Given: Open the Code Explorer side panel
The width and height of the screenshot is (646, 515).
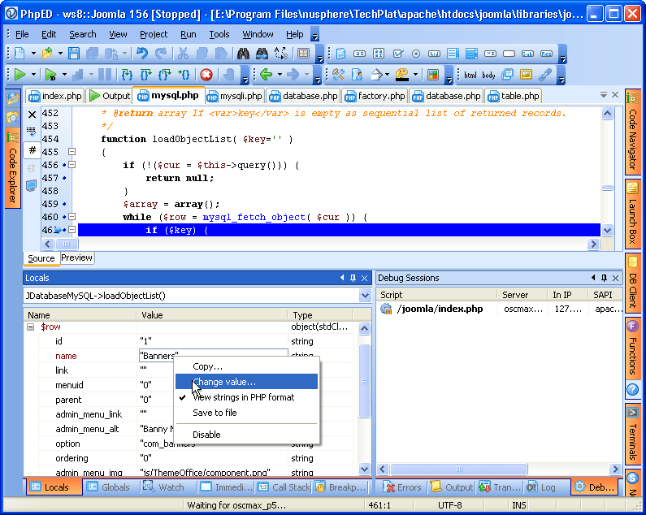Looking at the screenshot, I should tap(13, 169).
